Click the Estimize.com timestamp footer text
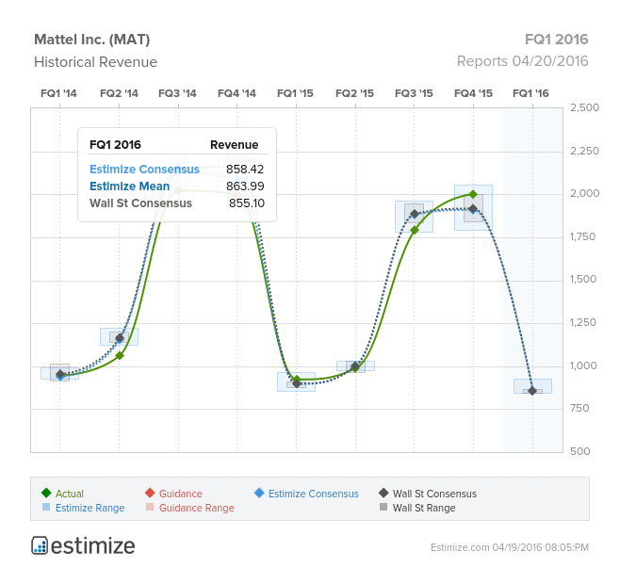Screen dimensions: 636x584 coord(510,547)
